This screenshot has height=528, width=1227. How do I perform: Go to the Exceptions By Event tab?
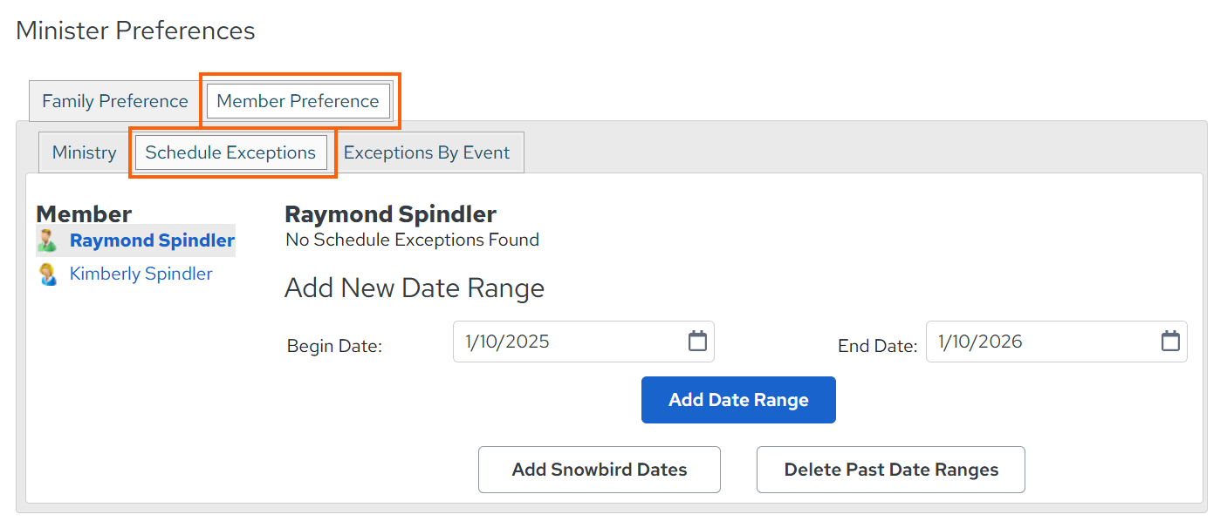tap(427, 152)
